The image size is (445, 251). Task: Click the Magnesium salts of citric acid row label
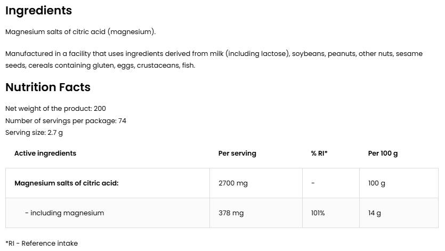tap(66, 183)
